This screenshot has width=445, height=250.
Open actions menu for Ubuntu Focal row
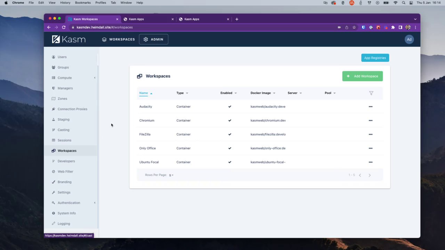(371, 162)
